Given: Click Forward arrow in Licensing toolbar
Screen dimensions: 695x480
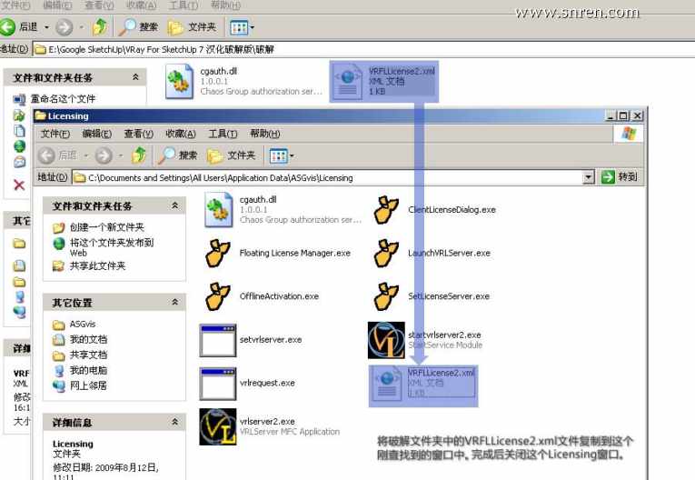Looking at the screenshot, I should click(104, 155).
